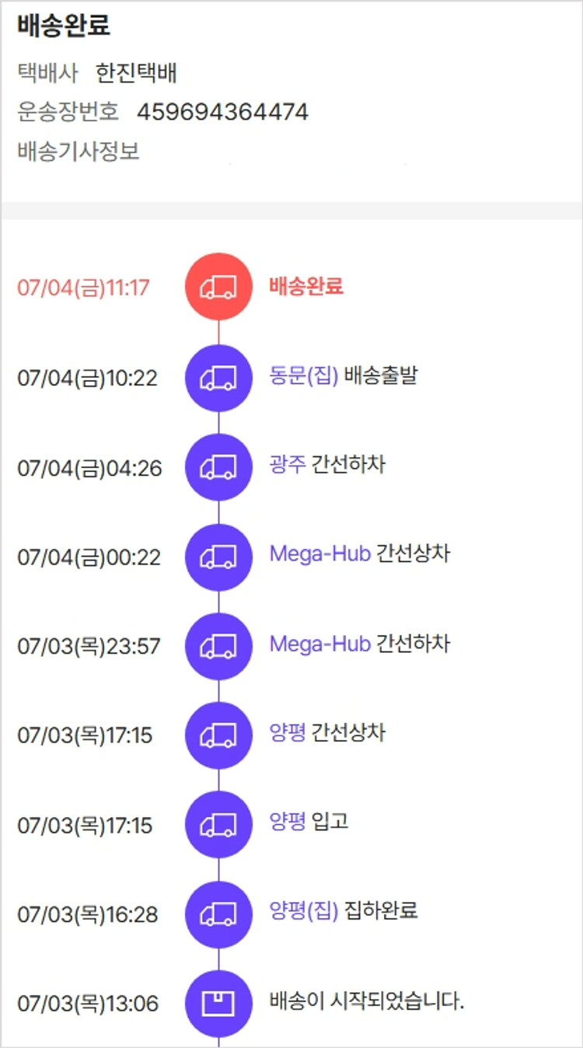Click the courier name 한진택배

pyautogui.click(x=137, y=74)
